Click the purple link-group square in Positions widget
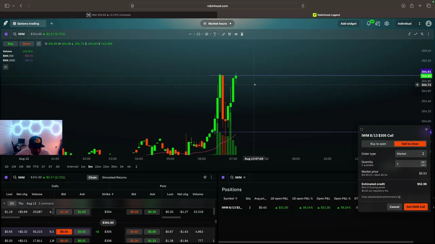This screenshot has width=435, height=244. 223,177
